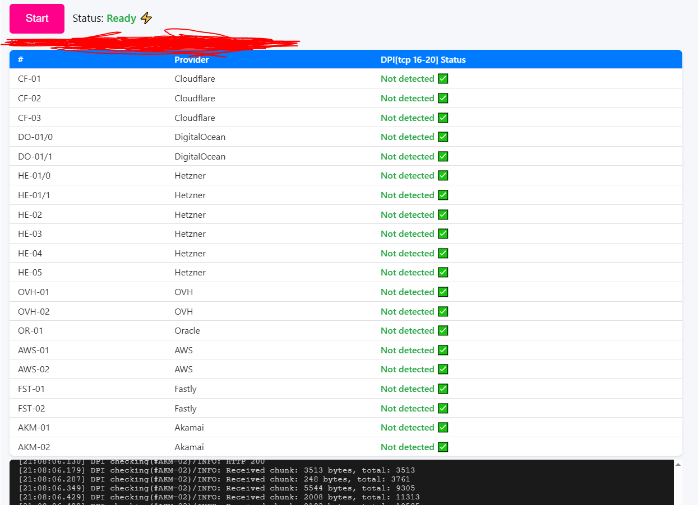698x505 pixels.
Task: Click the log line with 248 bytes chunk
Action: (214, 479)
